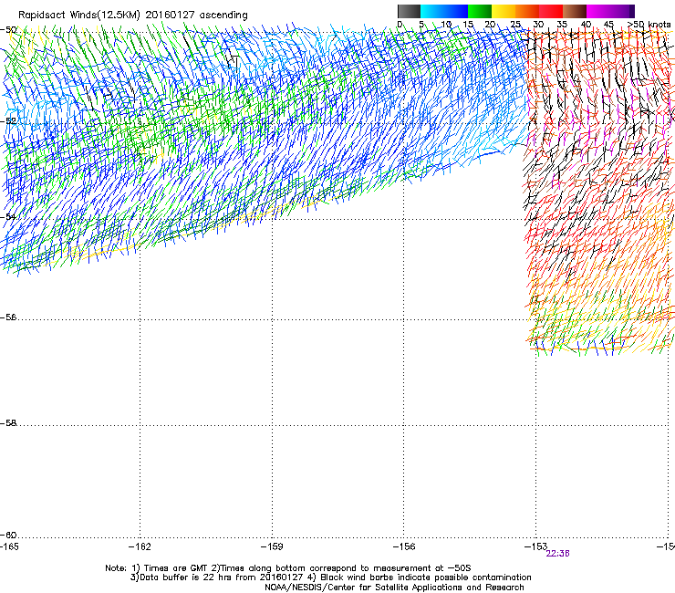
Task: Click the legend label '35'
Action: click(562, 25)
